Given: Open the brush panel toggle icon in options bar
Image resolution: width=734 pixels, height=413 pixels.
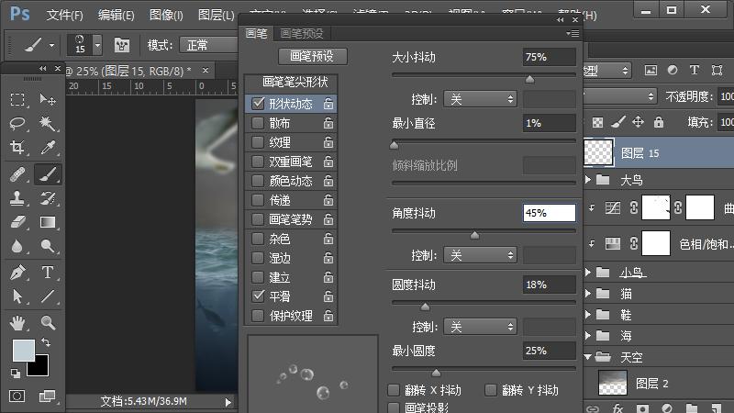Looking at the screenshot, I should (122, 45).
